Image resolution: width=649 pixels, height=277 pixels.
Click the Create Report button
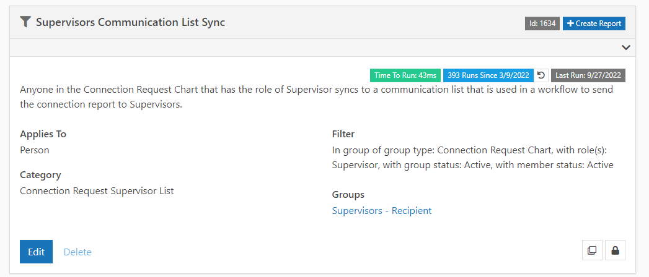[x=594, y=23]
